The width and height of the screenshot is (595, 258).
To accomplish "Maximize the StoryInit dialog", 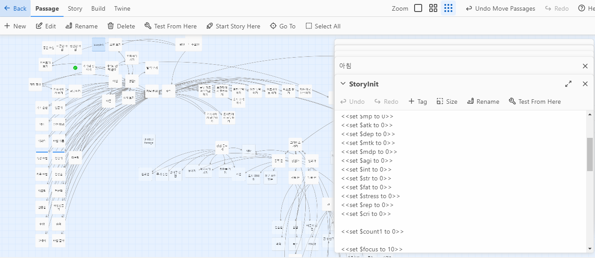I will pos(568,84).
